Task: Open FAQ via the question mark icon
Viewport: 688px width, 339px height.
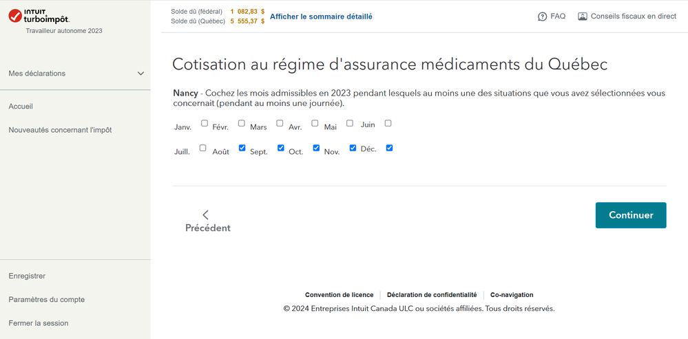Action: coord(543,17)
